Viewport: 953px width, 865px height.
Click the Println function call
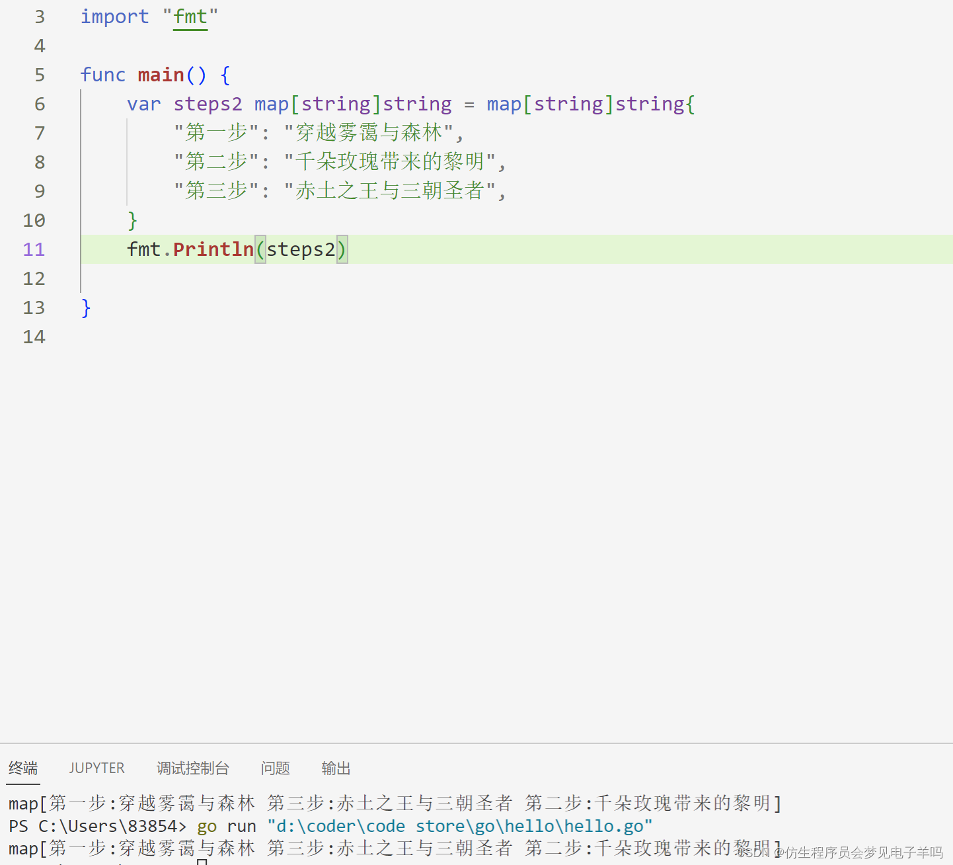pyautogui.click(x=213, y=249)
